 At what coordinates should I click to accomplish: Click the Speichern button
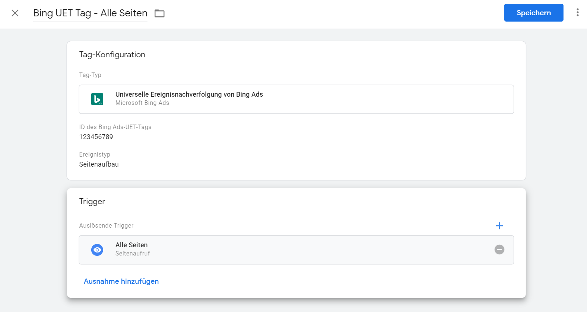[x=533, y=13]
